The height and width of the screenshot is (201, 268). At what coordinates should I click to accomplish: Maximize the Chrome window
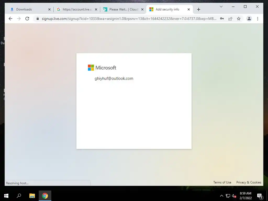[x=245, y=7]
